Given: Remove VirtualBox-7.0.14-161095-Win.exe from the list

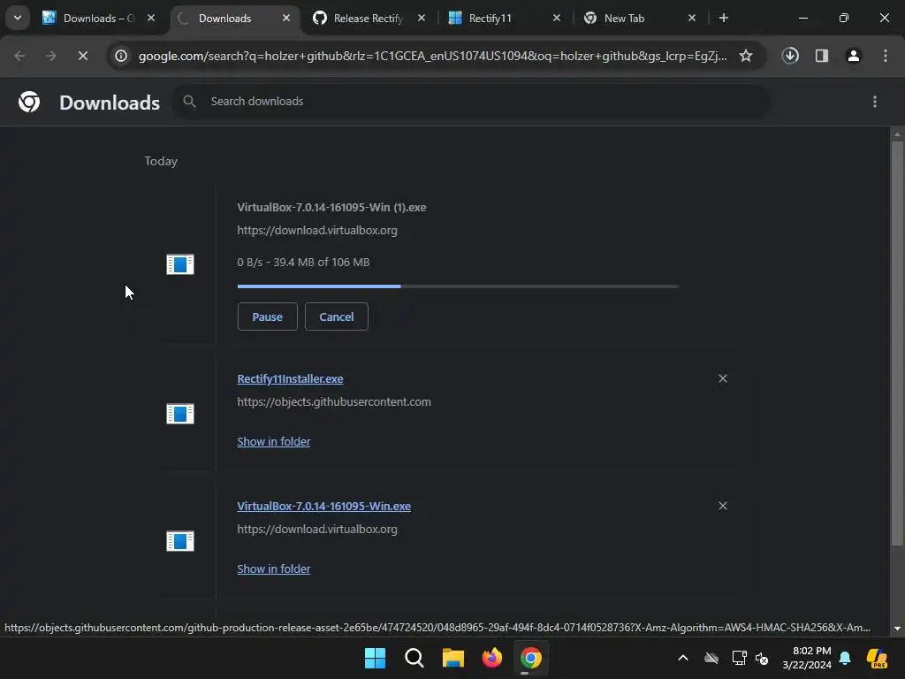Looking at the screenshot, I should pos(723,507).
